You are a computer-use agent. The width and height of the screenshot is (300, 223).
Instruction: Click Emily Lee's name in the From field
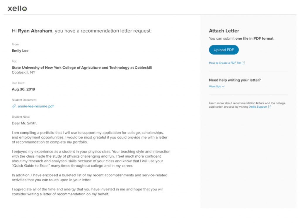coord(20,50)
